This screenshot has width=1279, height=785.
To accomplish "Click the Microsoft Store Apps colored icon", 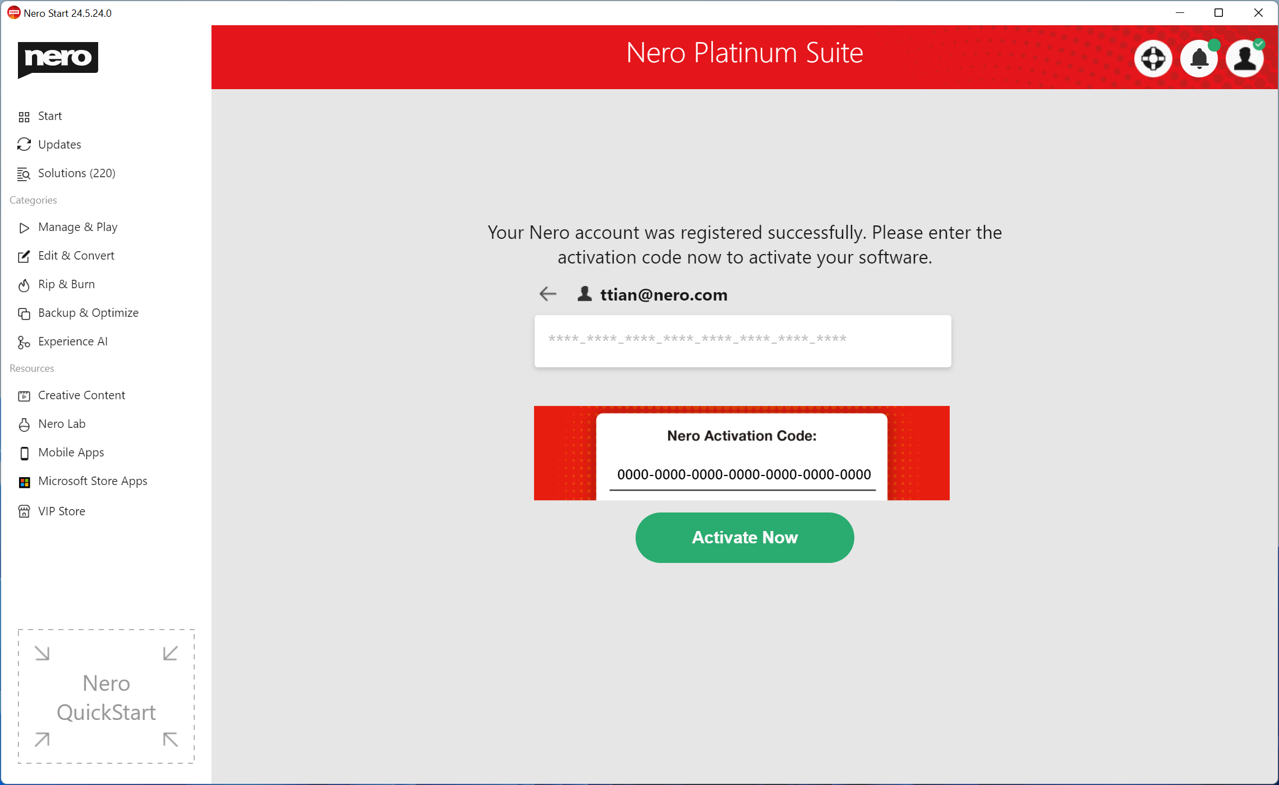I will click(x=24, y=482).
